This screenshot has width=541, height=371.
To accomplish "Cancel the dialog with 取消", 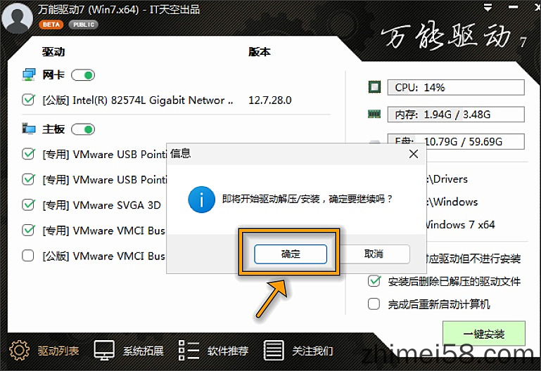I will [x=374, y=254].
